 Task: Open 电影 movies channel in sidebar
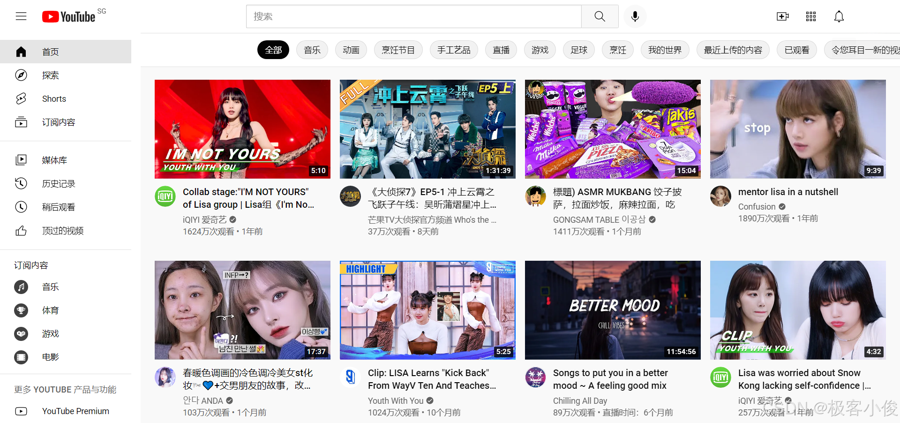(x=66, y=357)
